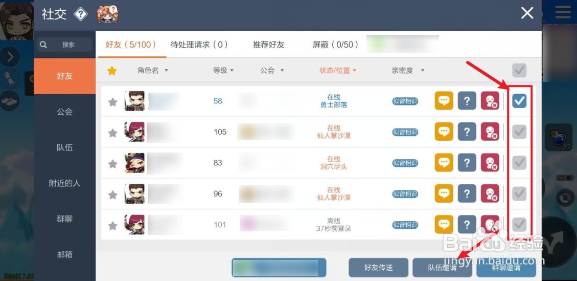This screenshot has width=577, height=281.
Task: Click the 队伍邀请 button
Action: pos(442,267)
